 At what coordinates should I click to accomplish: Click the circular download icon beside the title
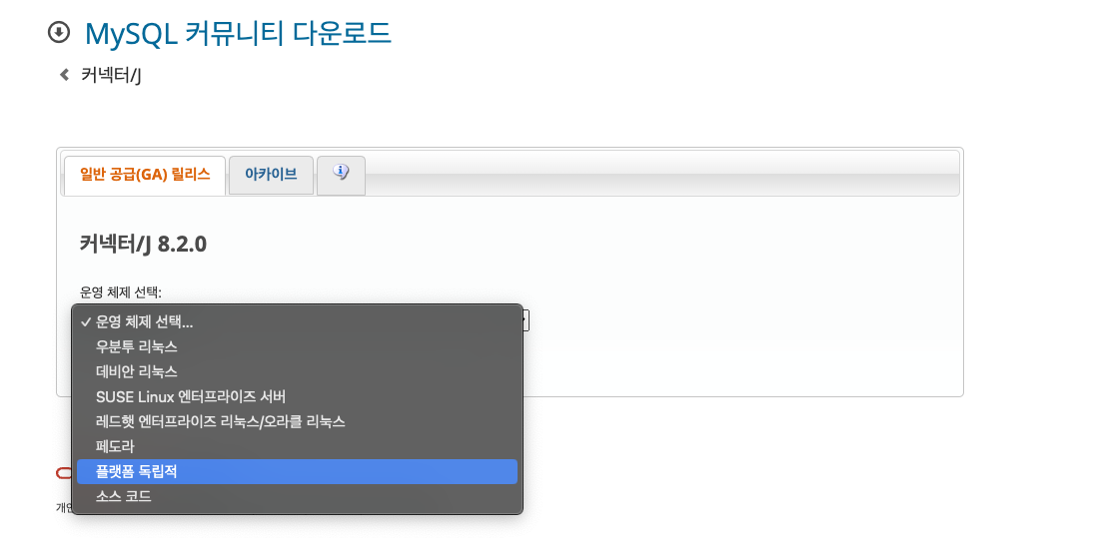[x=59, y=32]
